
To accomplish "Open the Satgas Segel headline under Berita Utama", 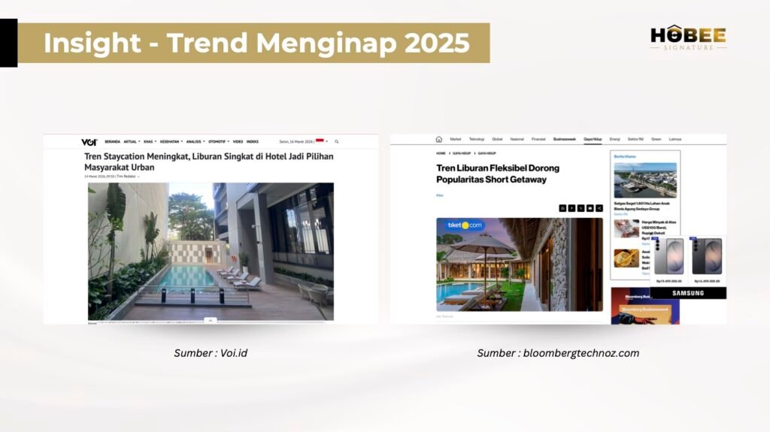I will coord(644,205).
